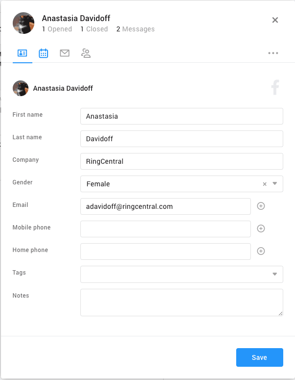Click the First name field

181,116
